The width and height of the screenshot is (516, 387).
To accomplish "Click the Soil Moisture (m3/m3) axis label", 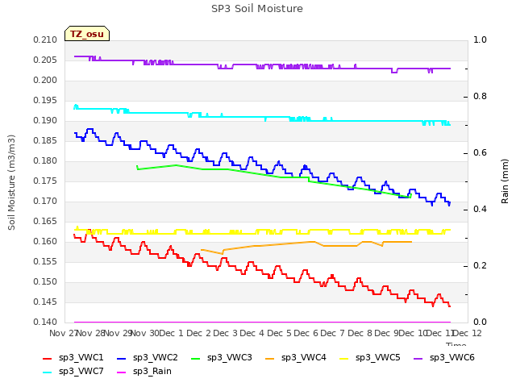I will tap(11, 182).
